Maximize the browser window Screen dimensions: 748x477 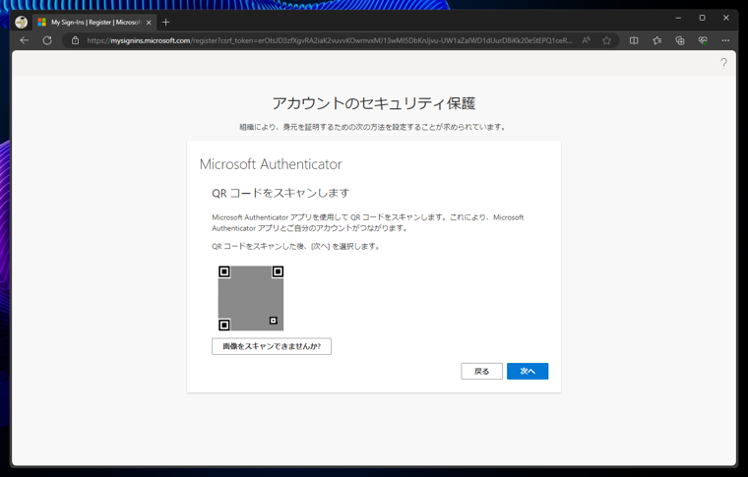coord(702,18)
